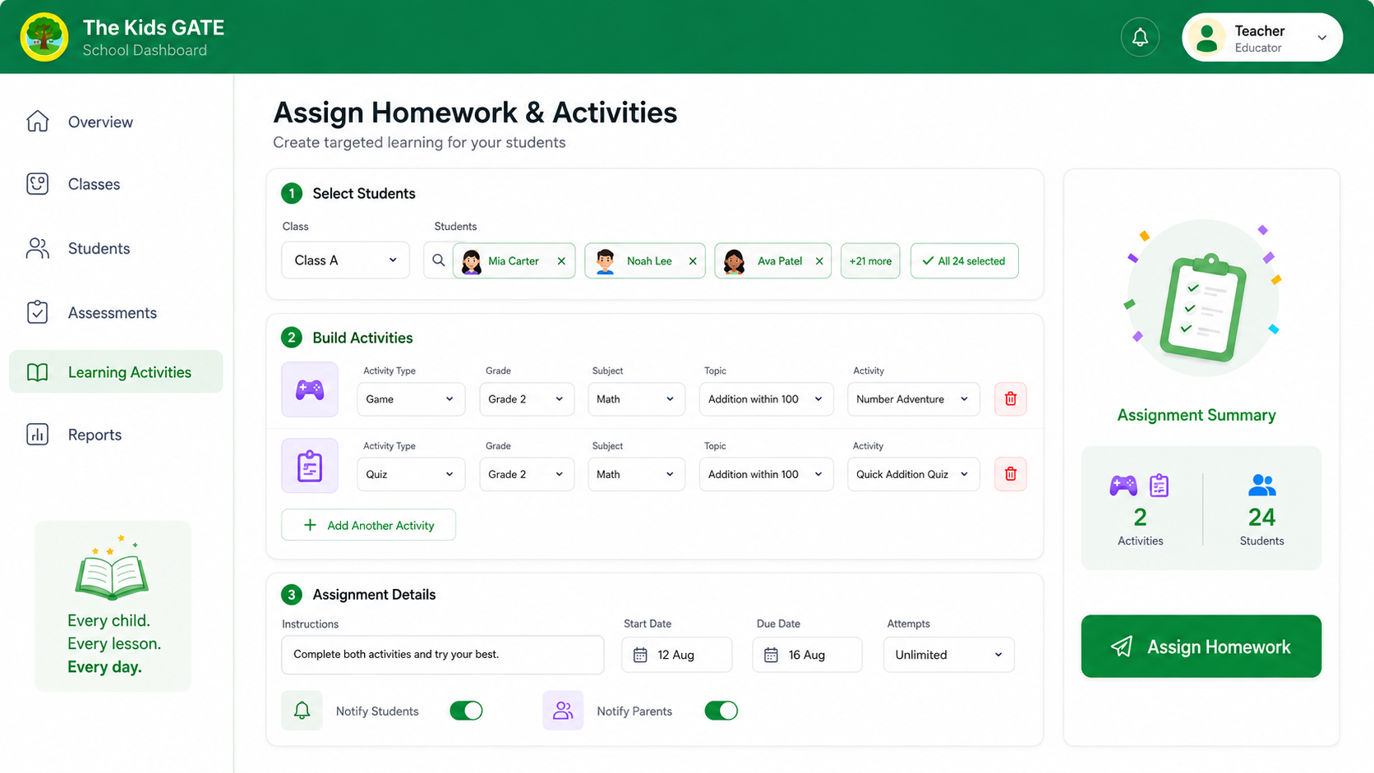Click the Assignment Summary heading
Viewport: 1374px width, 773px height.
pyautogui.click(x=1196, y=415)
